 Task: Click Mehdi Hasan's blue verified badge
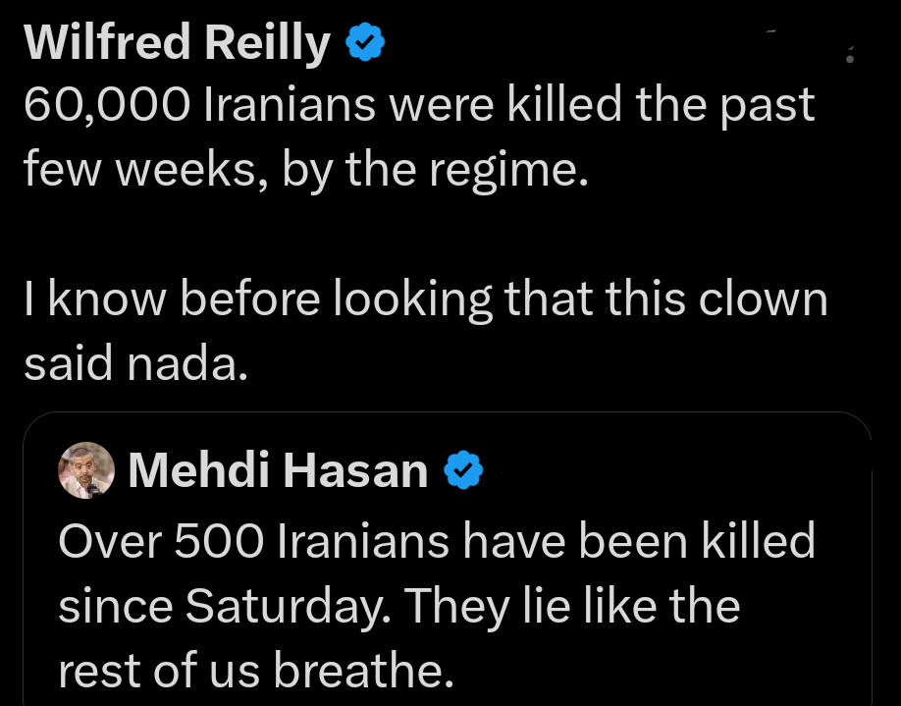[x=463, y=471]
